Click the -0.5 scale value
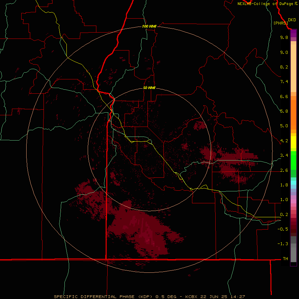 point(283,229)
